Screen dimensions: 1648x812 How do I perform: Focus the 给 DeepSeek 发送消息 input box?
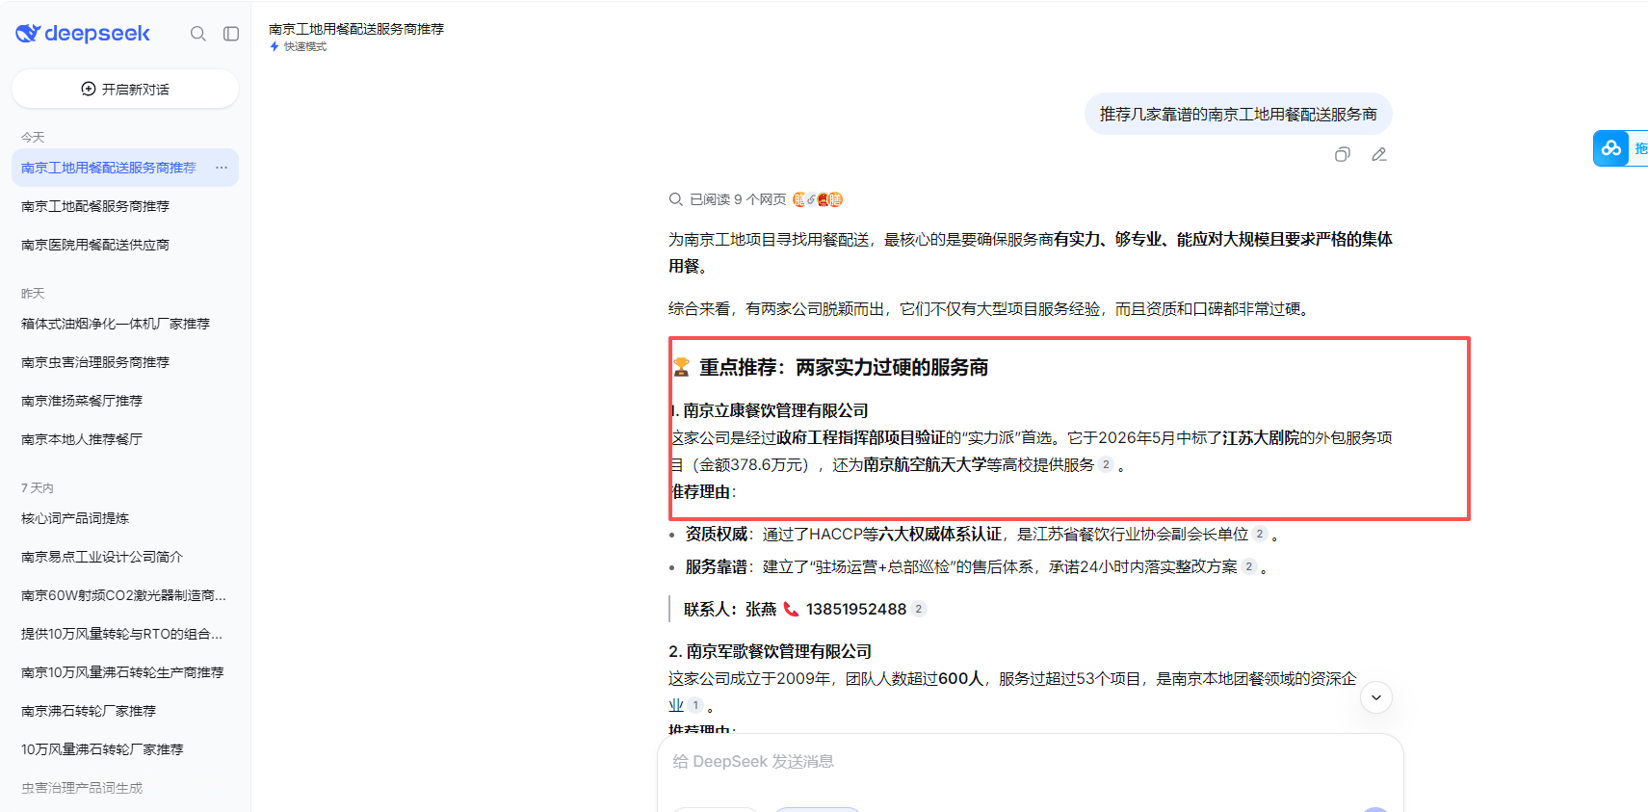[x=1030, y=762]
